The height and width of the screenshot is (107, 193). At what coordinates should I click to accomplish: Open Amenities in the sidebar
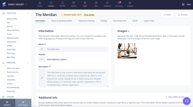(x=11, y=80)
